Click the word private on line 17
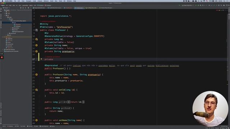 (x=49, y=59)
